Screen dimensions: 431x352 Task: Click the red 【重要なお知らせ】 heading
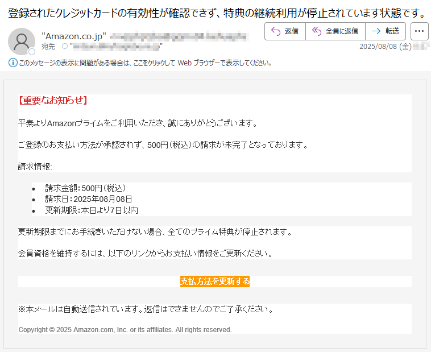(x=53, y=101)
